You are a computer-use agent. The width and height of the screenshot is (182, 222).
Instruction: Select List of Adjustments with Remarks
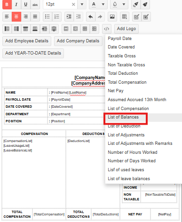point(140,143)
